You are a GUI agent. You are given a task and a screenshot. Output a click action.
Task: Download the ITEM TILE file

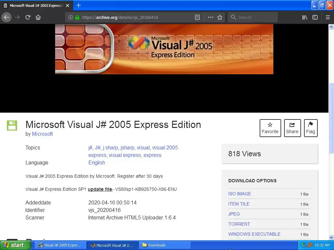coord(239,204)
